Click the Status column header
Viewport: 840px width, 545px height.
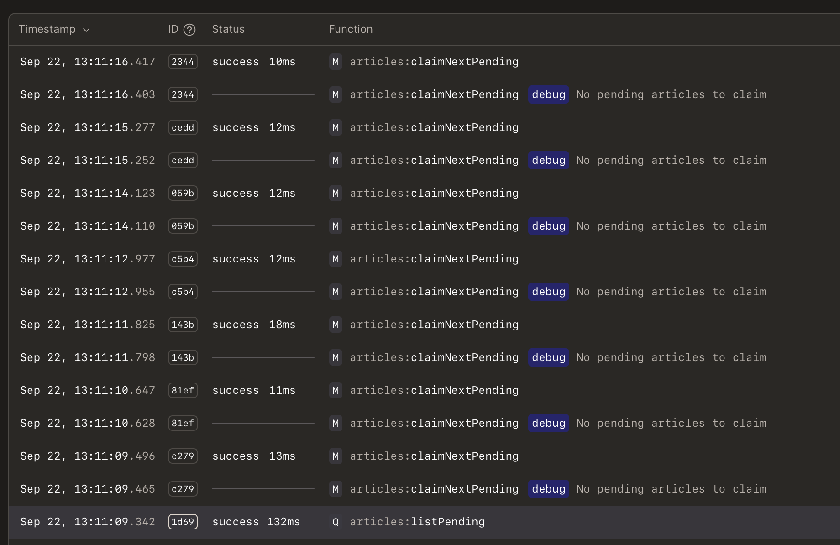point(228,29)
